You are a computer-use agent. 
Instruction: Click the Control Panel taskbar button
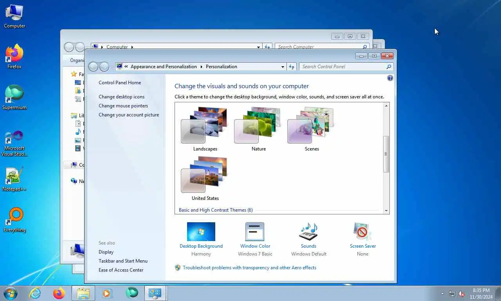tap(155, 293)
